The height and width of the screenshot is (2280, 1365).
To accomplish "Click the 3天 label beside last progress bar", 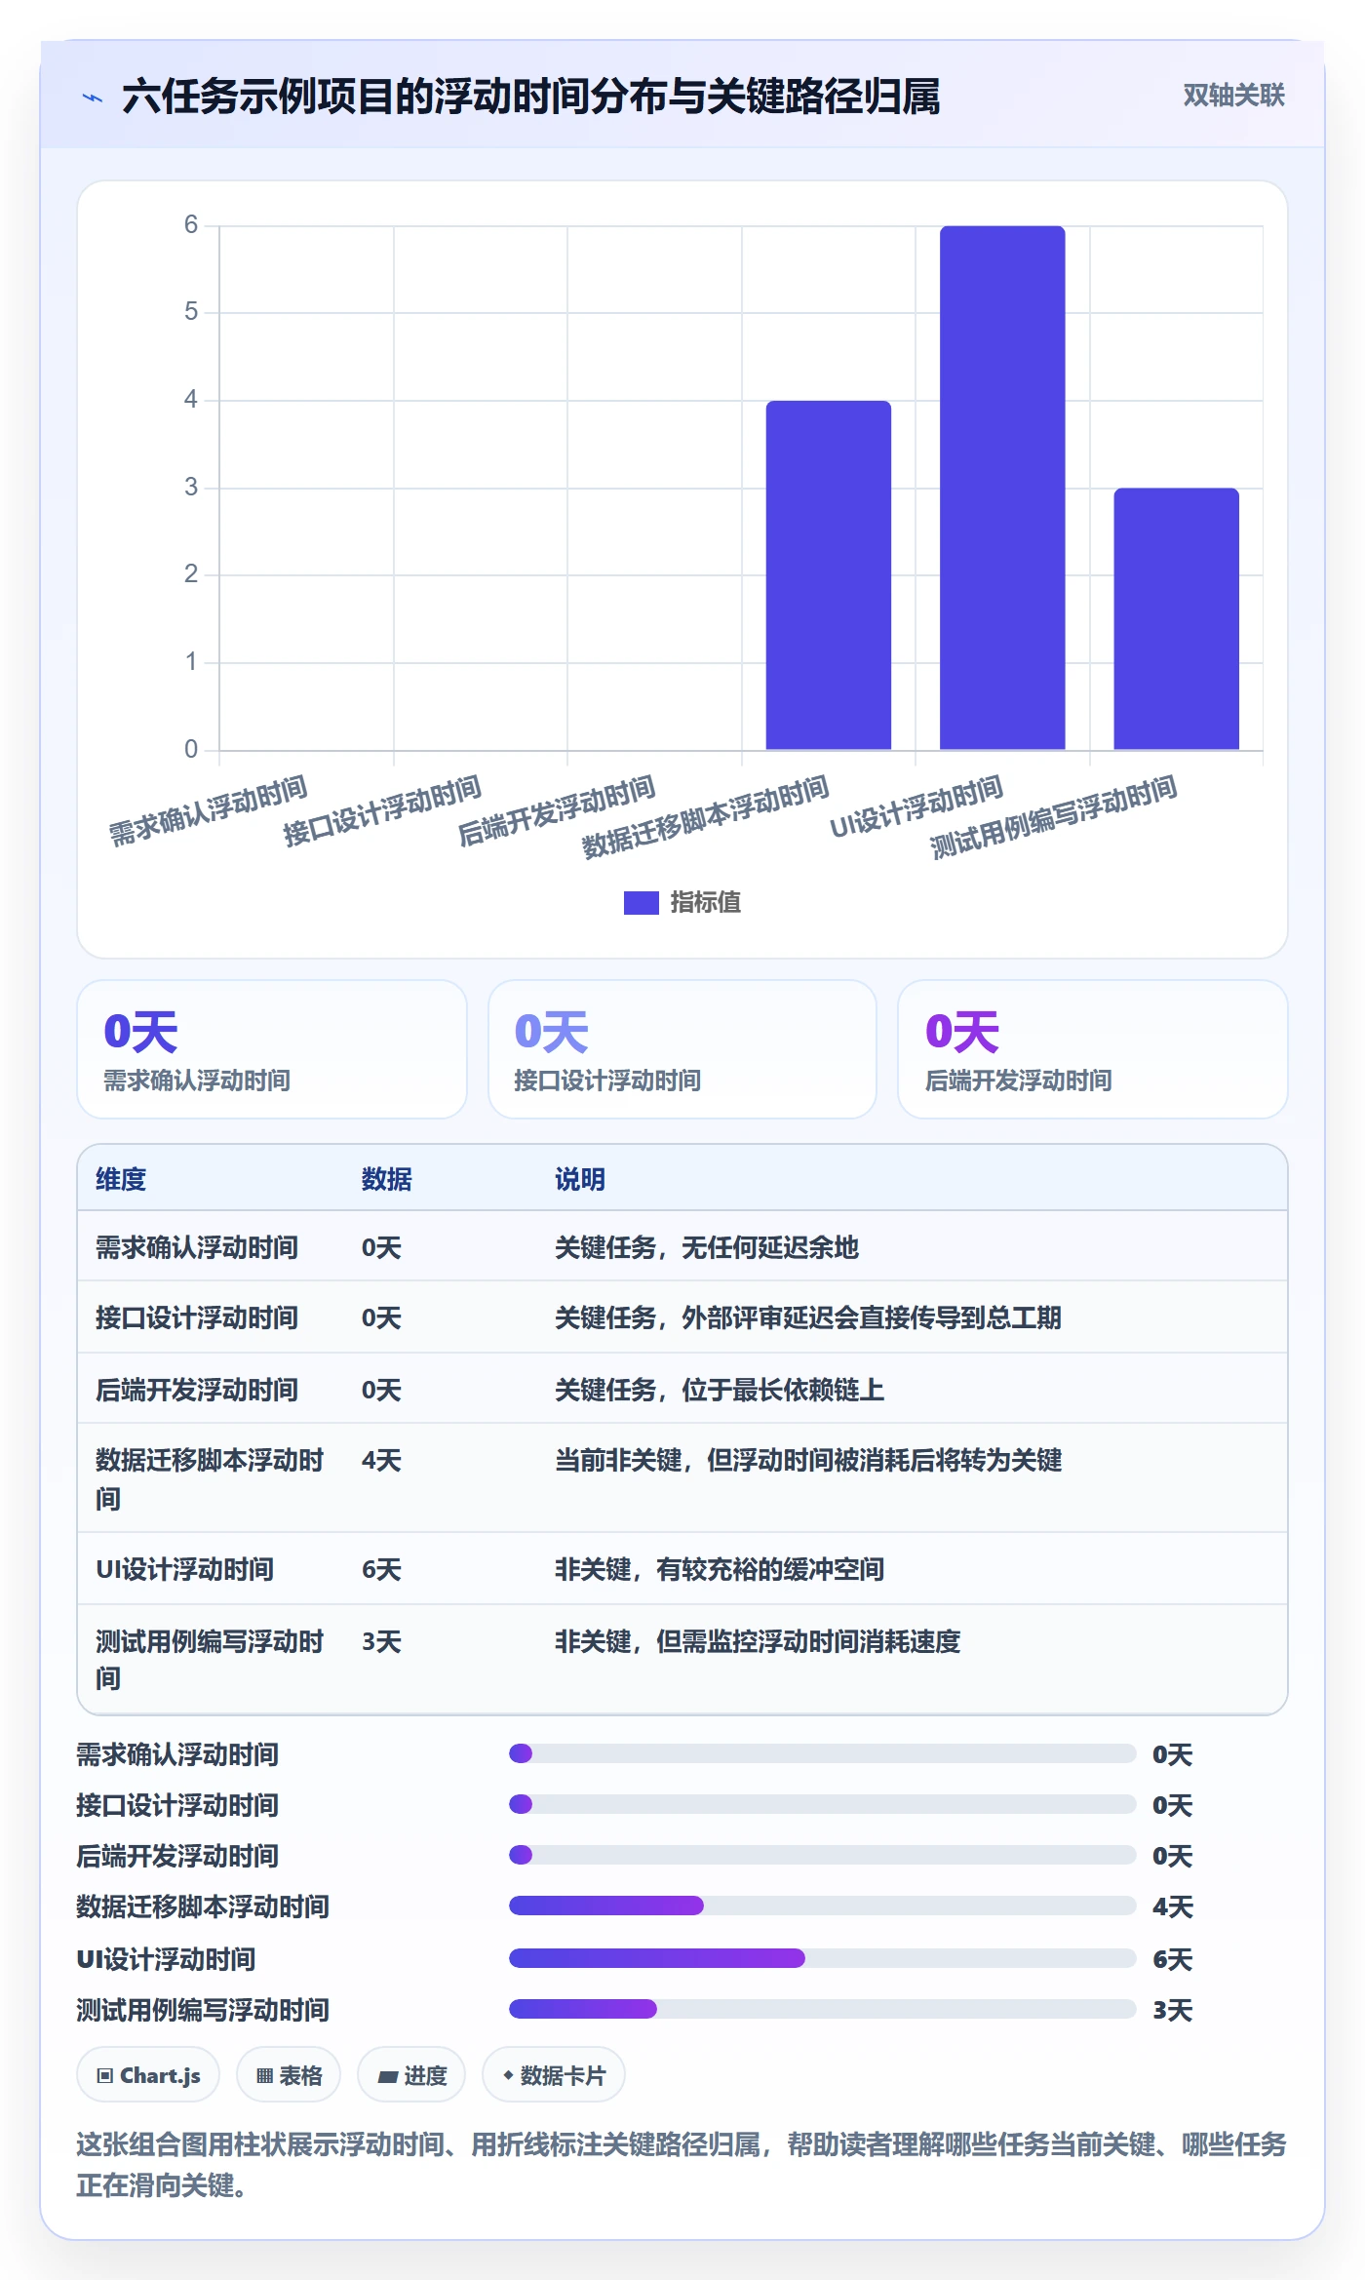I will click(x=1173, y=2010).
